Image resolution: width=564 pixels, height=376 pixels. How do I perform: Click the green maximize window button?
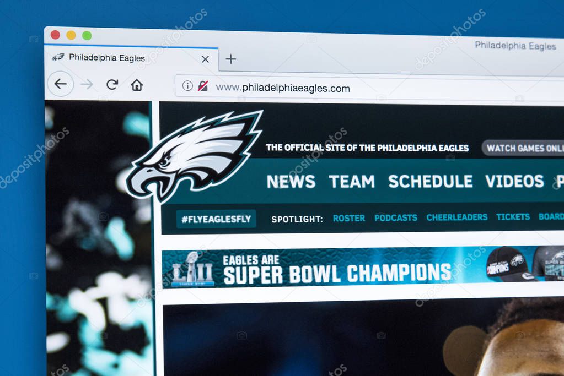coord(87,36)
